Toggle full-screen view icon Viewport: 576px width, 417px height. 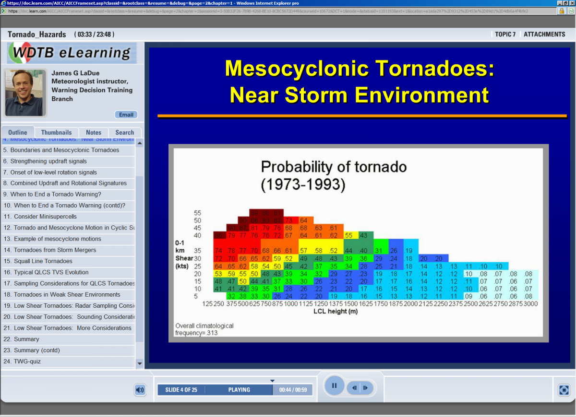click(564, 390)
